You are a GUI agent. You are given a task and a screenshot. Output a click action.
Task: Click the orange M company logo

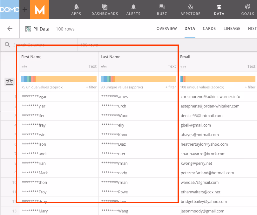[40, 10]
